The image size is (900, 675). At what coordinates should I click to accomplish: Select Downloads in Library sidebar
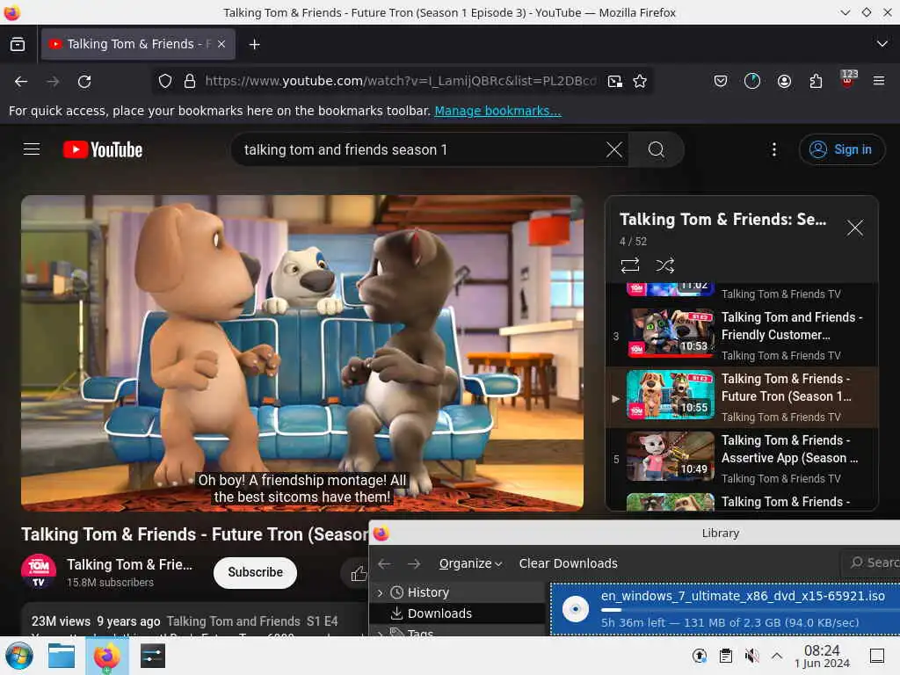[439, 613]
